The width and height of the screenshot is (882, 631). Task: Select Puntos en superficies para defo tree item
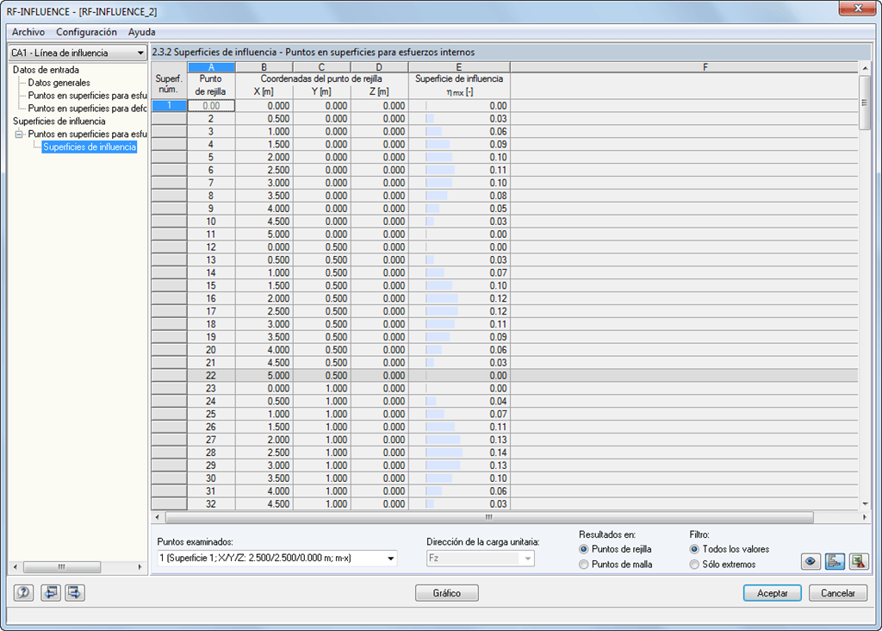(x=87, y=108)
